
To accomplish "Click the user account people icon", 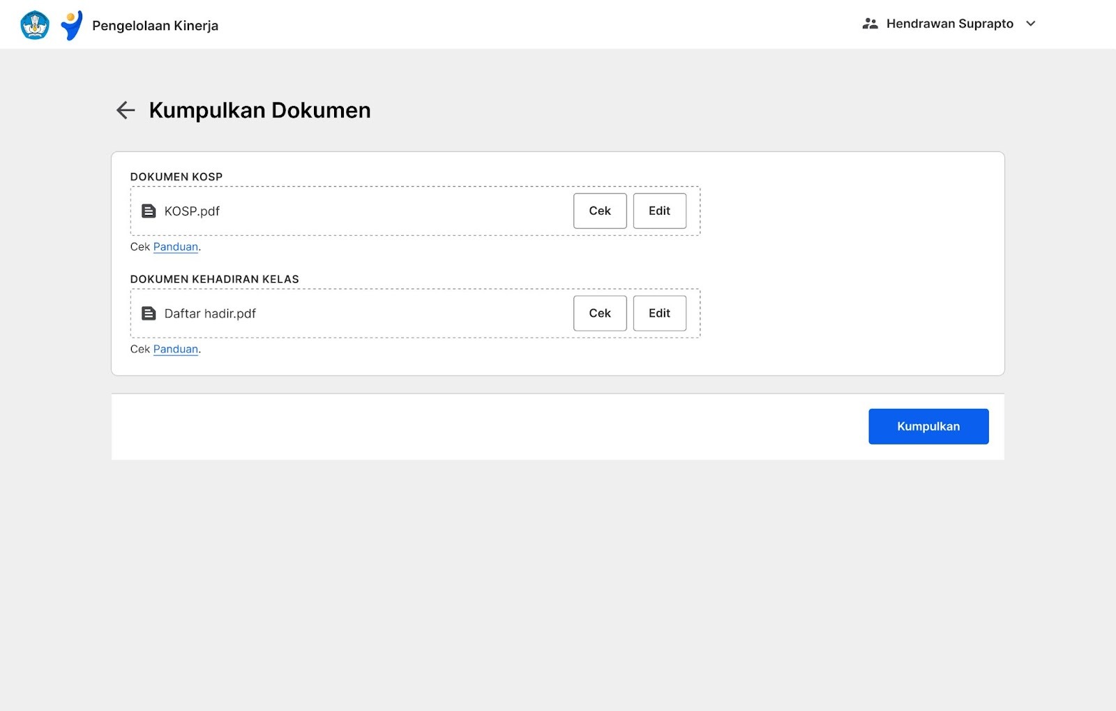I will coord(870,24).
